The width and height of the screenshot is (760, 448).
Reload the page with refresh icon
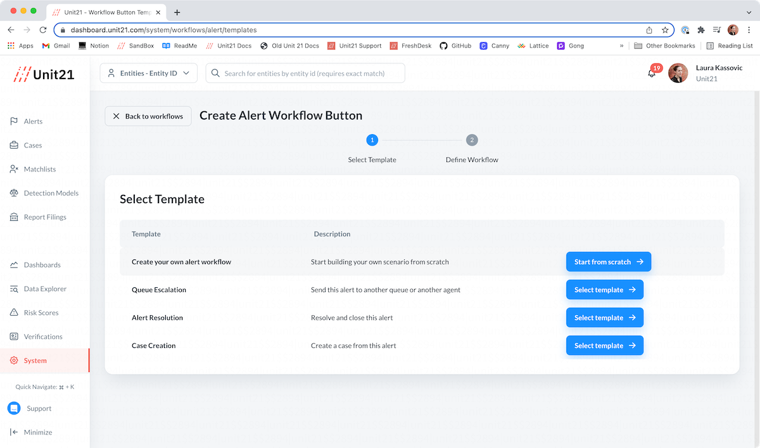point(43,30)
